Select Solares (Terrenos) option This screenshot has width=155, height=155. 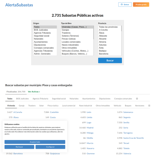point(77,36)
